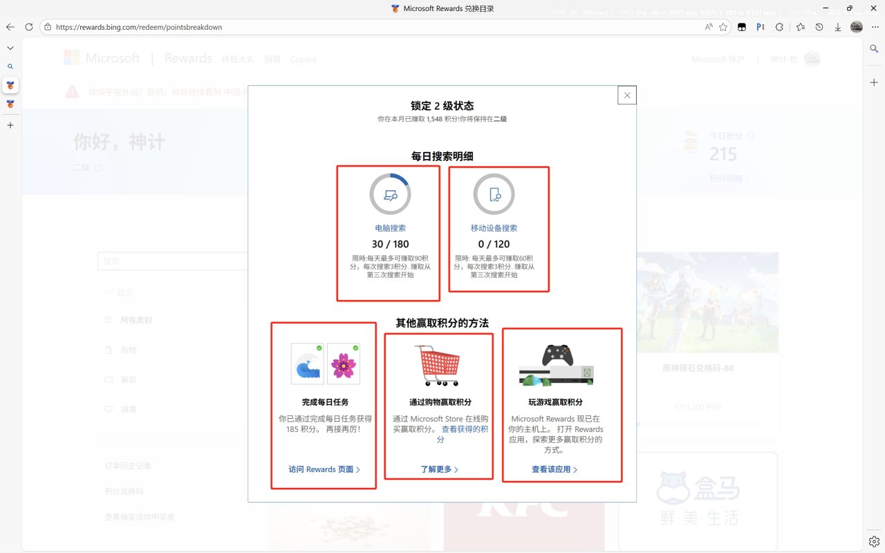
Task: Open the 积分兑换码 link
Action: coord(124,491)
